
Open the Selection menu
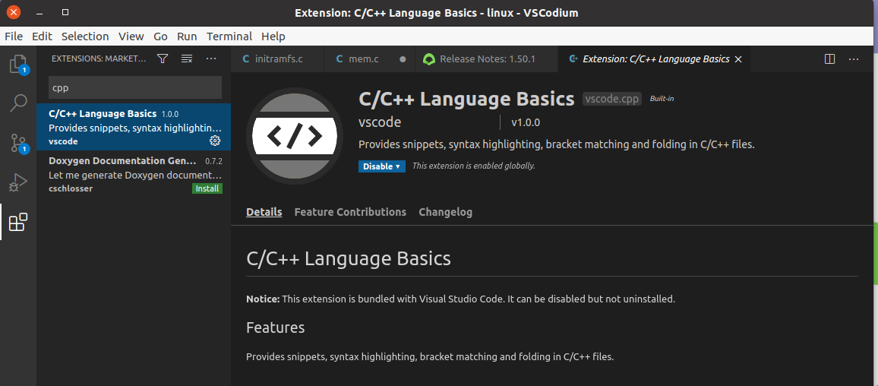click(85, 36)
